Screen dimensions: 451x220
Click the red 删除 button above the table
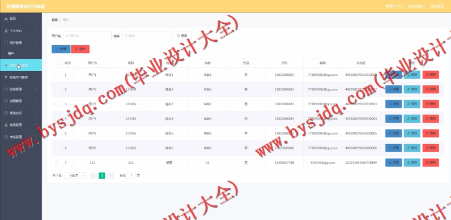click(80, 49)
